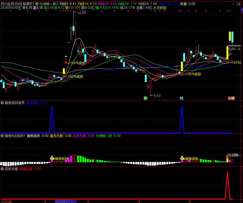Image resolution: width=243 pixels, height=203 pixels.
Task: Open the 成妖共振 indicator dropdown arrow
Action: pos(2,169)
